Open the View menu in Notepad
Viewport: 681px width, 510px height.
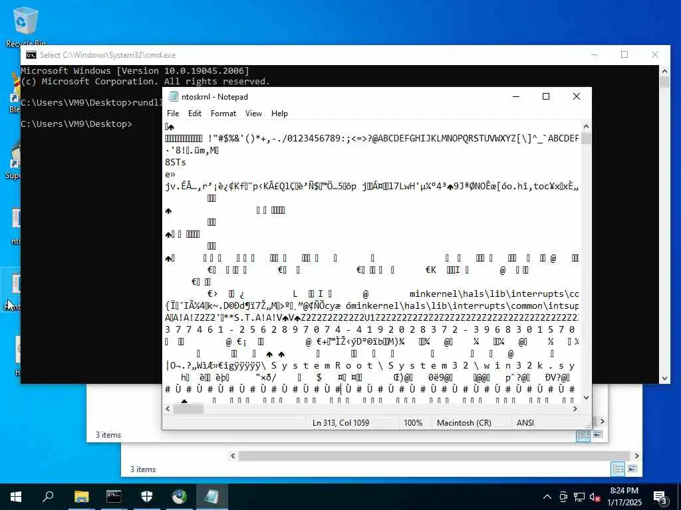pyautogui.click(x=253, y=113)
